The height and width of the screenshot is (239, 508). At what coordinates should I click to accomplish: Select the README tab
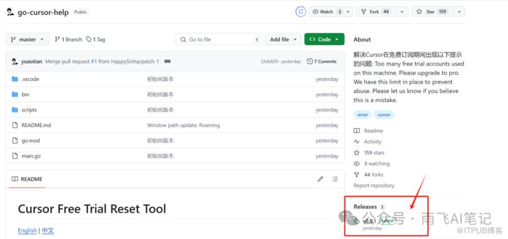[x=27, y=179]
